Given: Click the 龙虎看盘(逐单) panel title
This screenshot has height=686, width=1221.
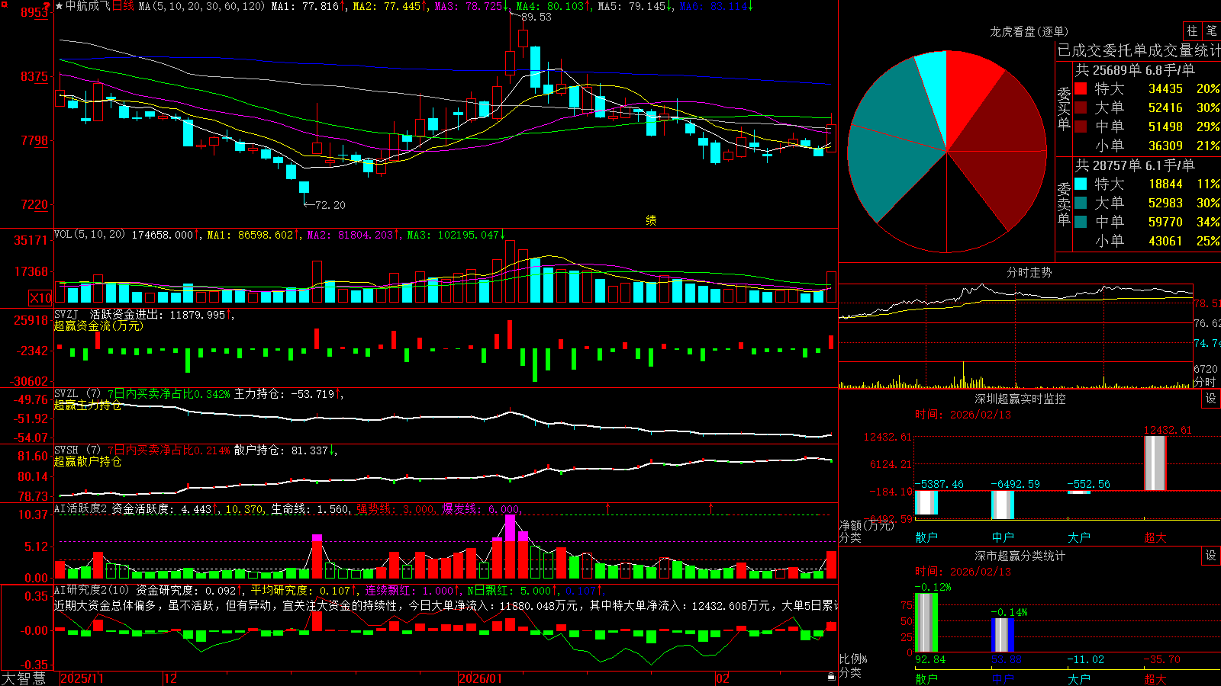Looking at the screenshot, I should click(1029, 31).
